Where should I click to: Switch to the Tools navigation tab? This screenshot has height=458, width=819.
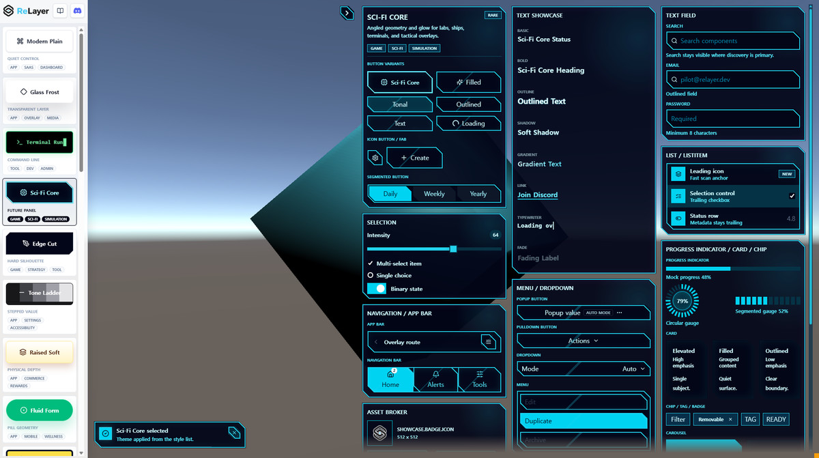[x=480, y=380]
